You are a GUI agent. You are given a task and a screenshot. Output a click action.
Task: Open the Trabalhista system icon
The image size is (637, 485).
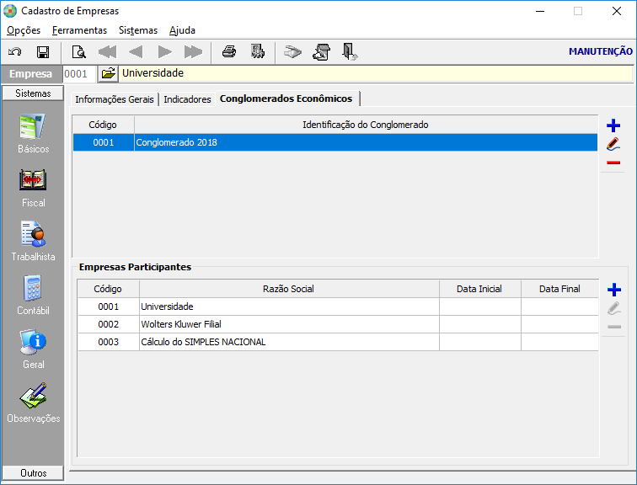pos(33,234)
